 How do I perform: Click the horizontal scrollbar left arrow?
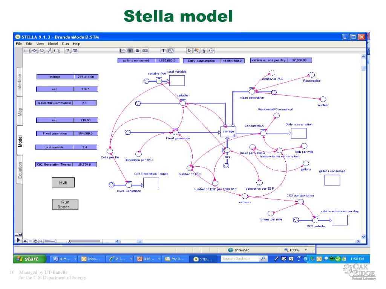click(x=118, y=241)
